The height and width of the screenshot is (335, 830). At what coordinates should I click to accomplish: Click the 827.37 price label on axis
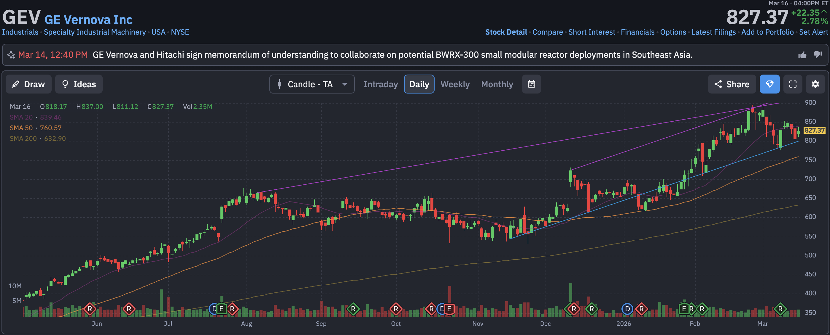point(814,130)
